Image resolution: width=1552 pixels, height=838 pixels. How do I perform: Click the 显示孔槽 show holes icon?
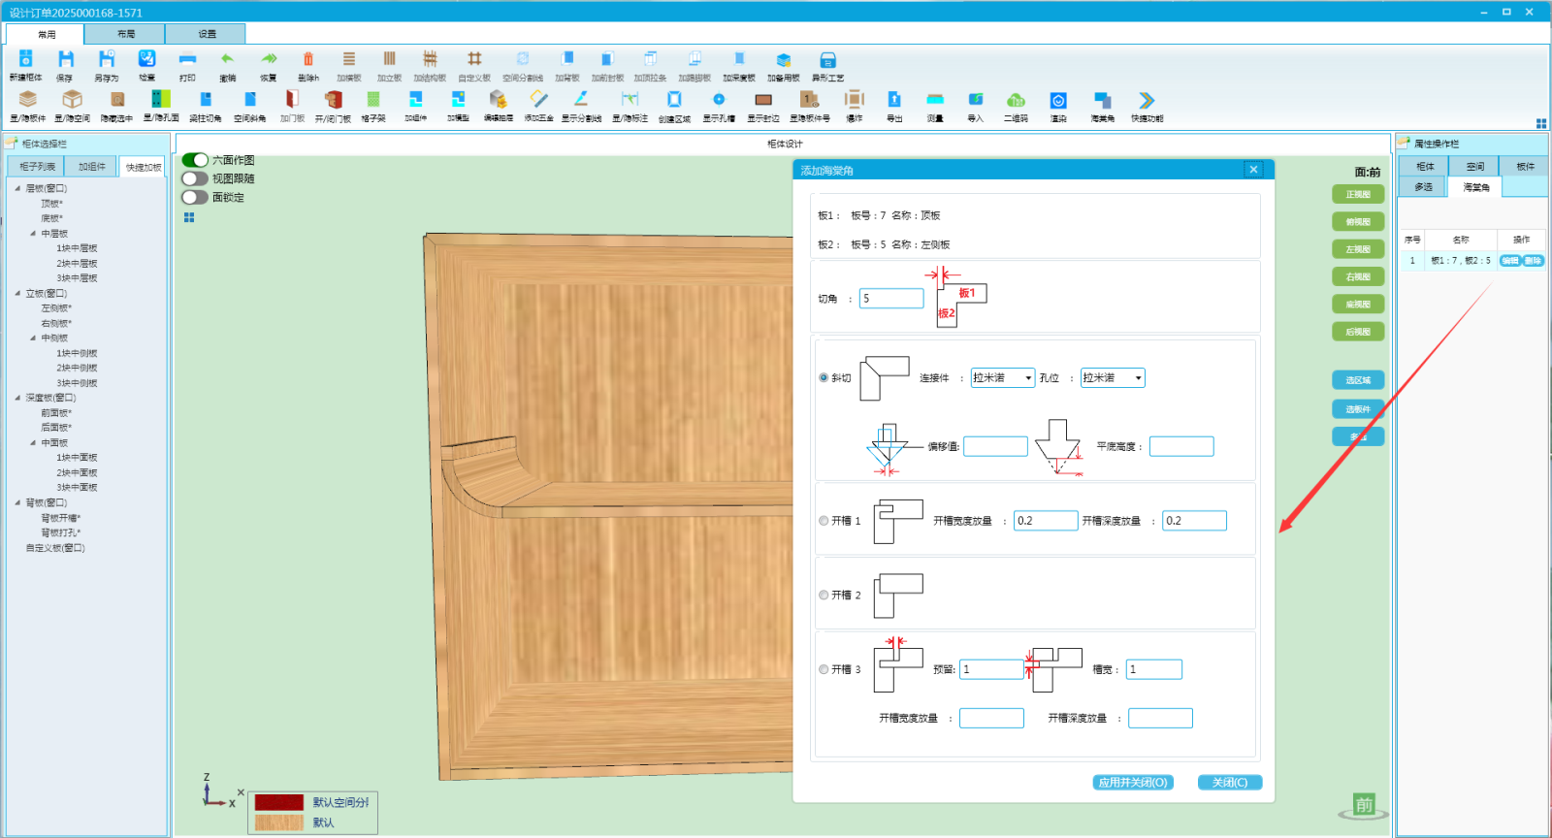719,99
